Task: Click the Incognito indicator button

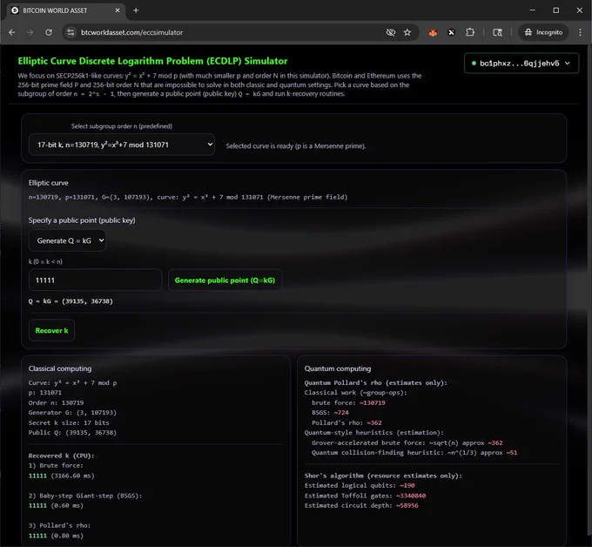Action: (x=543, y=32)
